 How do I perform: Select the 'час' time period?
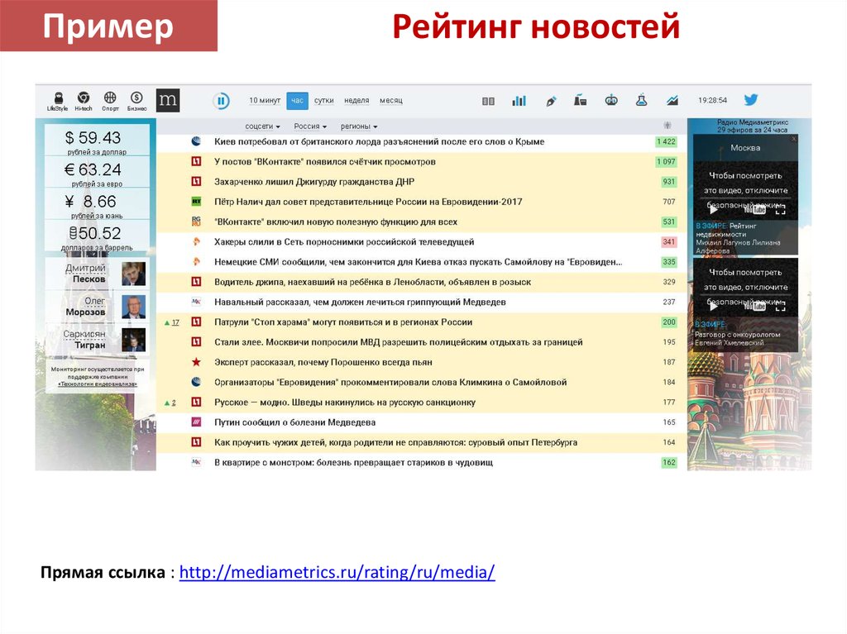(297, 101)
